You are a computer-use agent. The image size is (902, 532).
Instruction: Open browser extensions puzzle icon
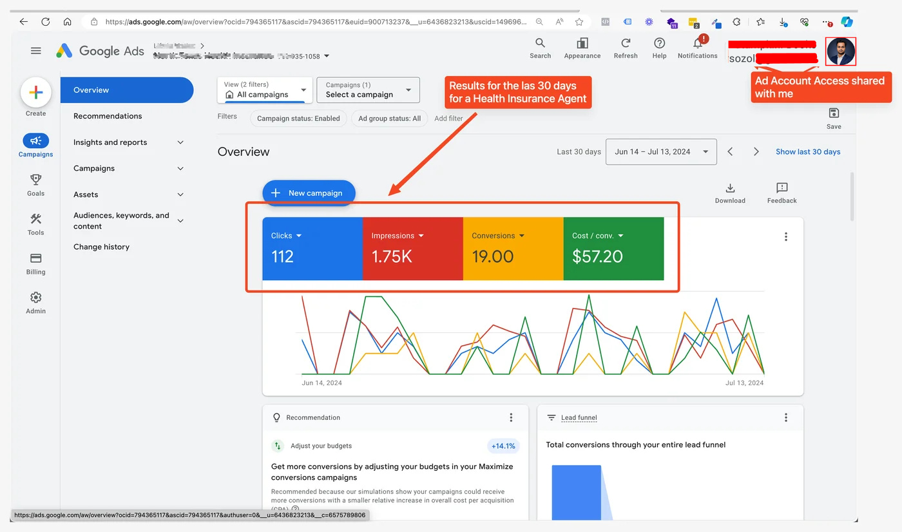click(x=737, y=21)
